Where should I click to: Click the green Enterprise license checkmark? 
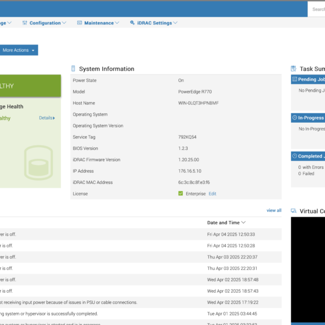(x=181, y=193)
